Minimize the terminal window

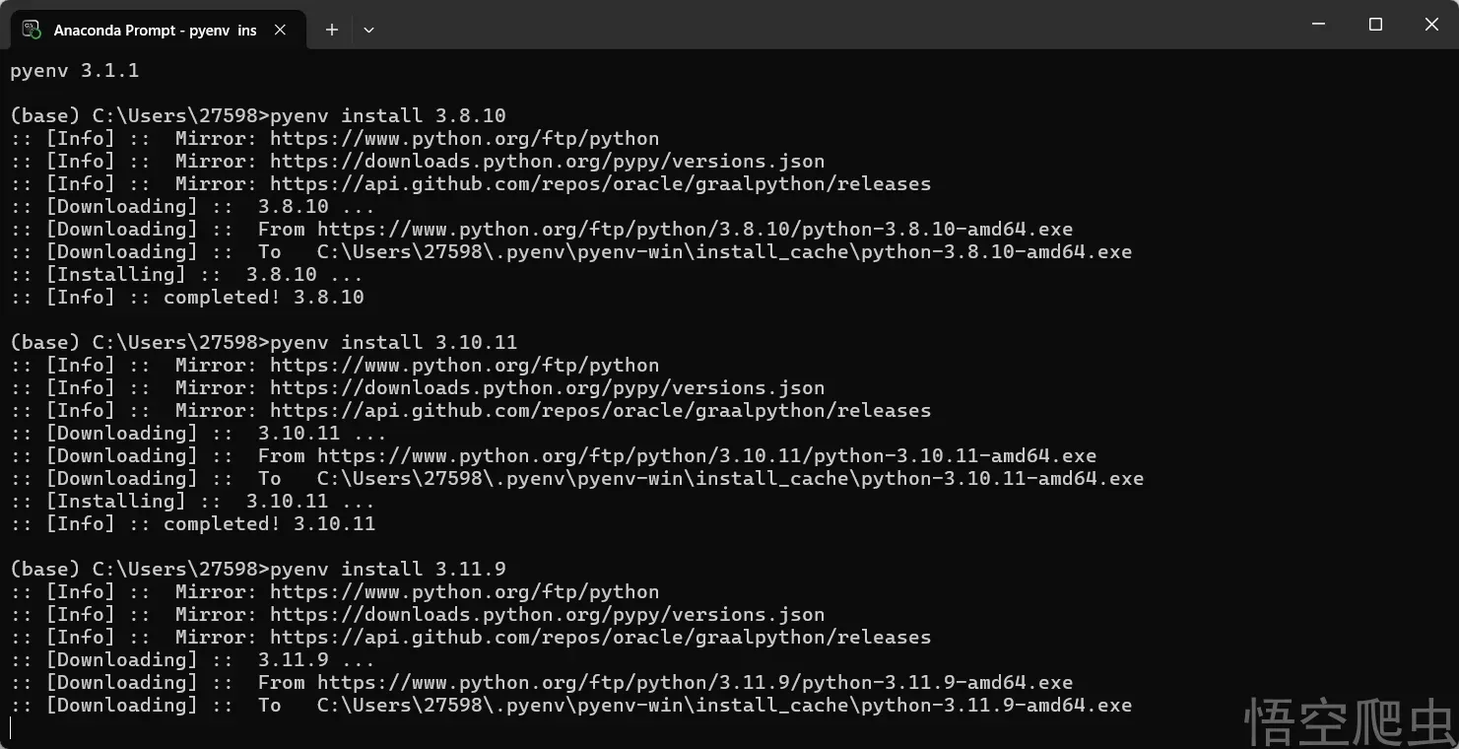tap(1319, 25)
